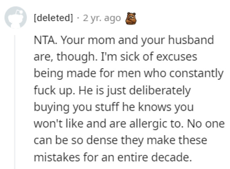
Task: Click the bear award icon
Action: click(x=130, y=18)
